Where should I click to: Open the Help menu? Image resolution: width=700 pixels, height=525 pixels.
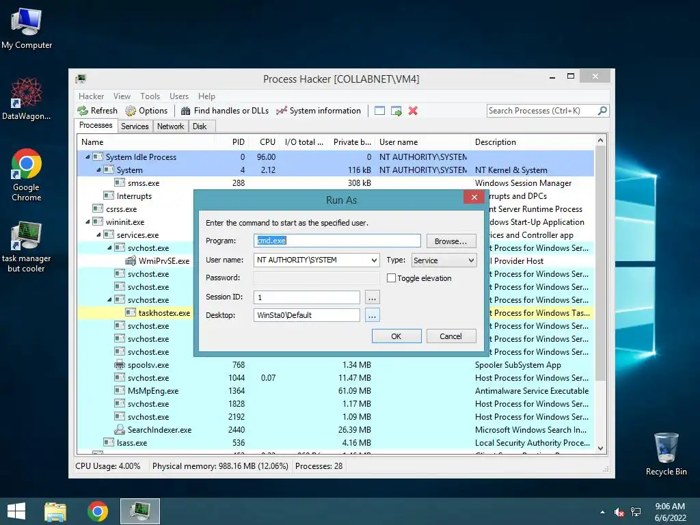point(206,96)
